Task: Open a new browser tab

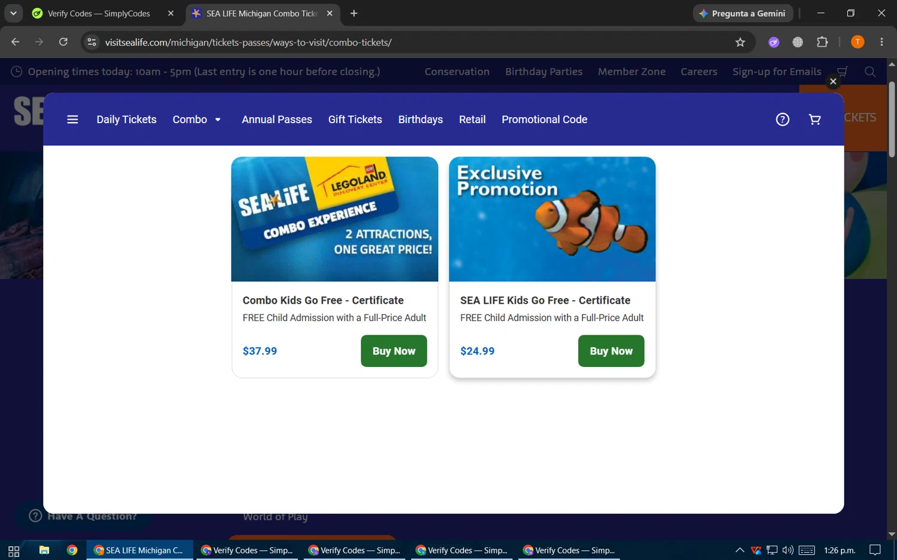Action: click(x=354, y=13)
